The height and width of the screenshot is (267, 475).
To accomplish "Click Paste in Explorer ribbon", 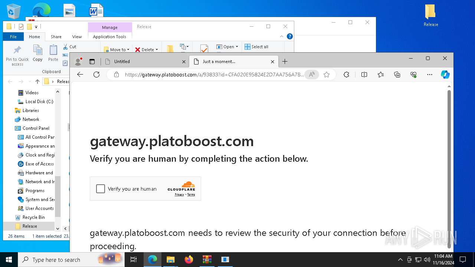I will [53, 53].
